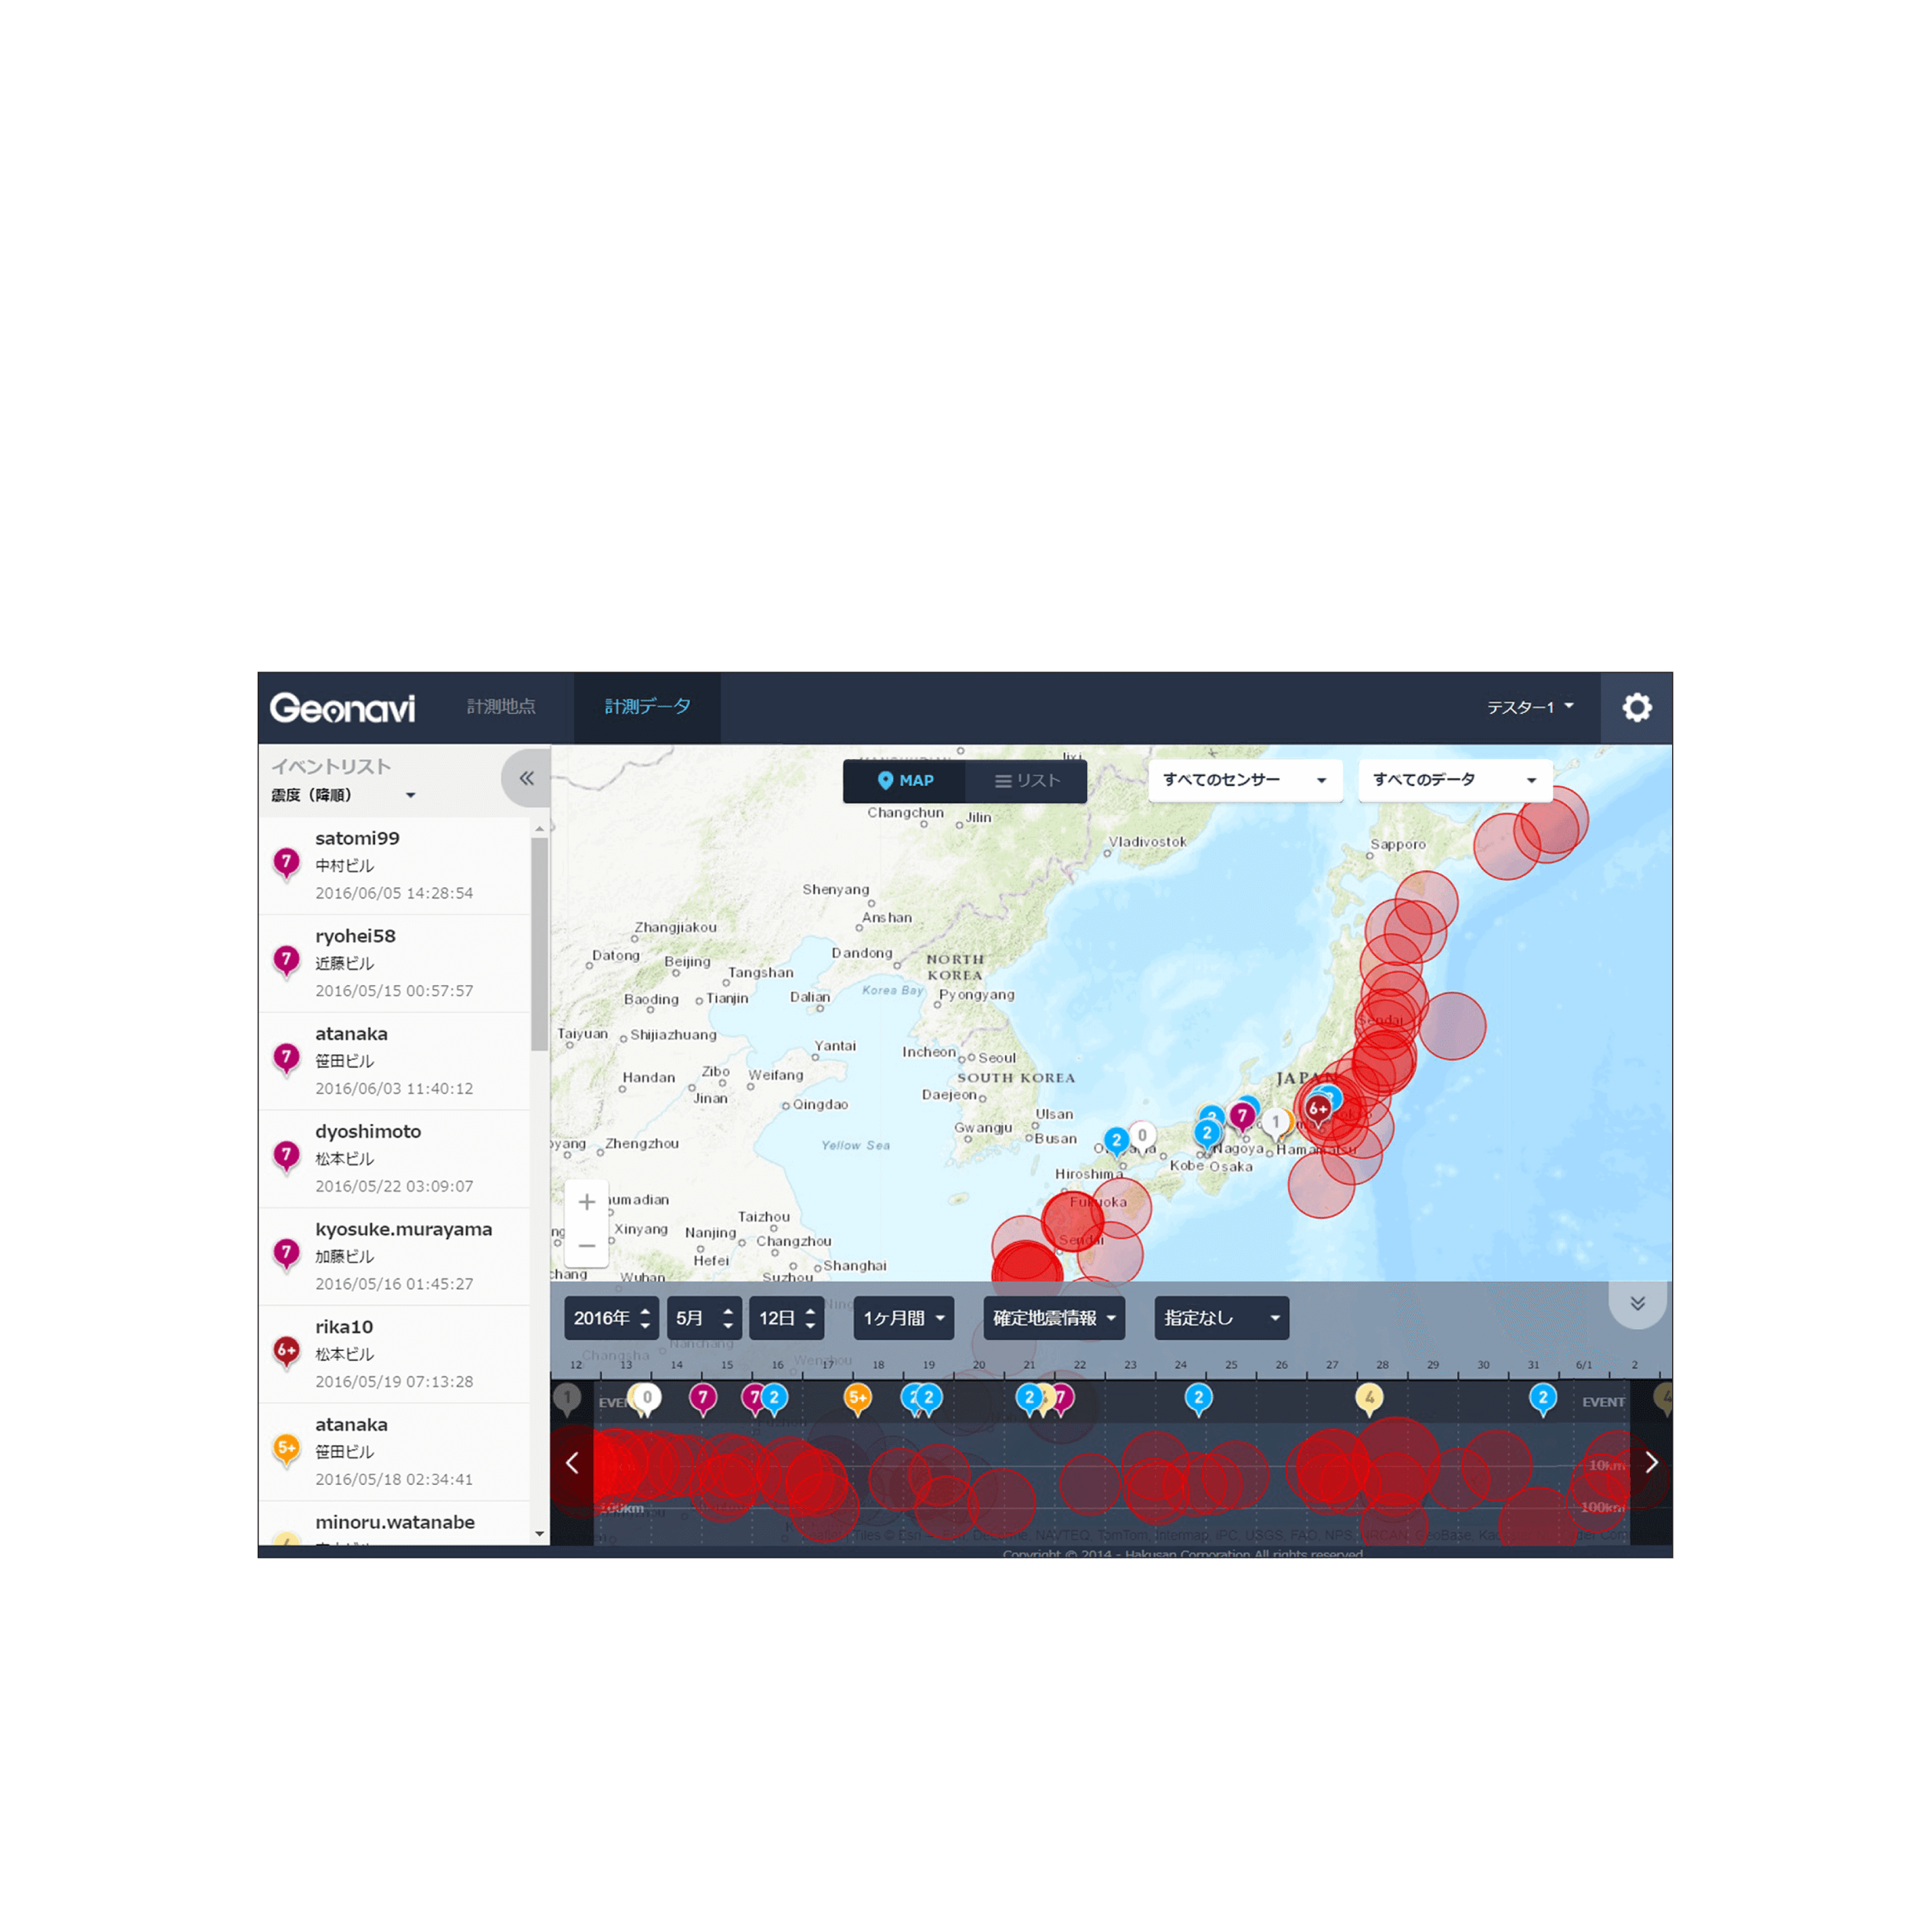
Task: Open the 計測データ tab
Action: pos(647,707)
